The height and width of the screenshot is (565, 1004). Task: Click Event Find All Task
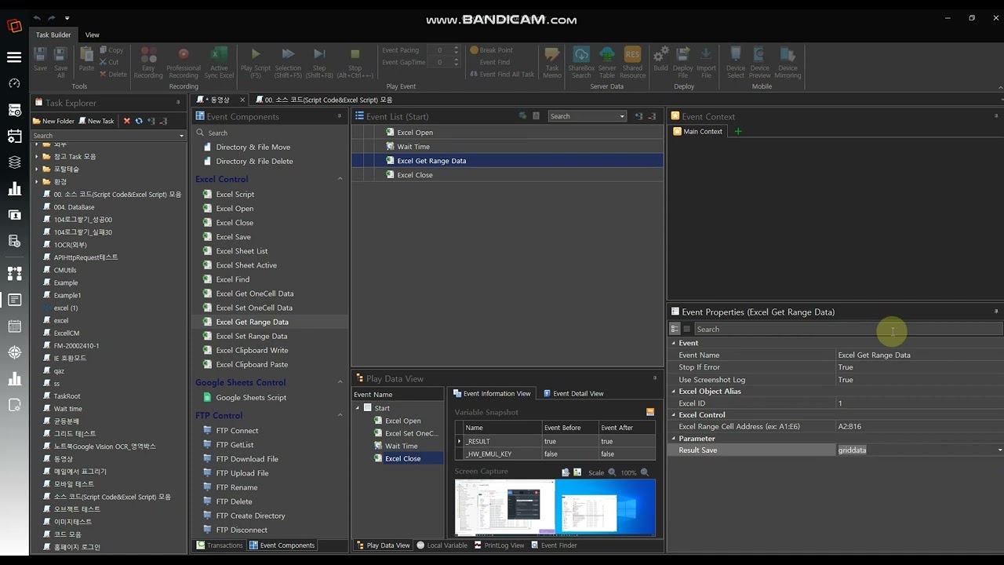tap(502, 75)
